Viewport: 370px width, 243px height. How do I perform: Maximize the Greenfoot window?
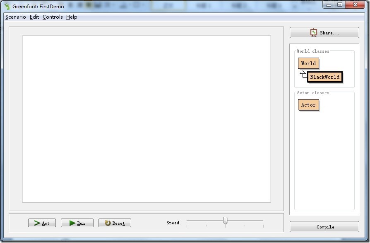pos(340,5)
